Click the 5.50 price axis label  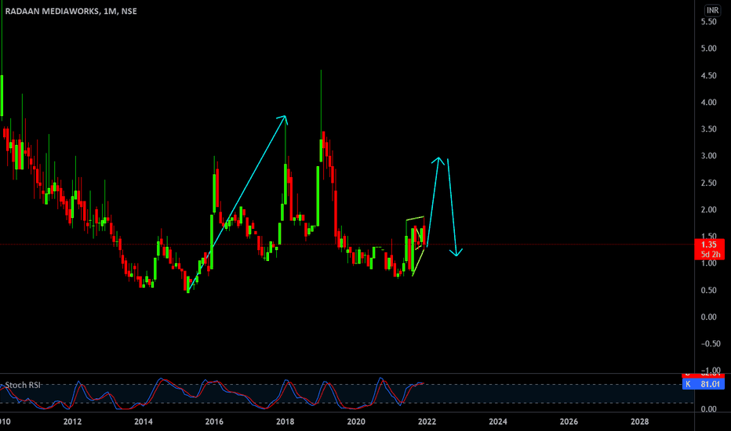(708, 21)
